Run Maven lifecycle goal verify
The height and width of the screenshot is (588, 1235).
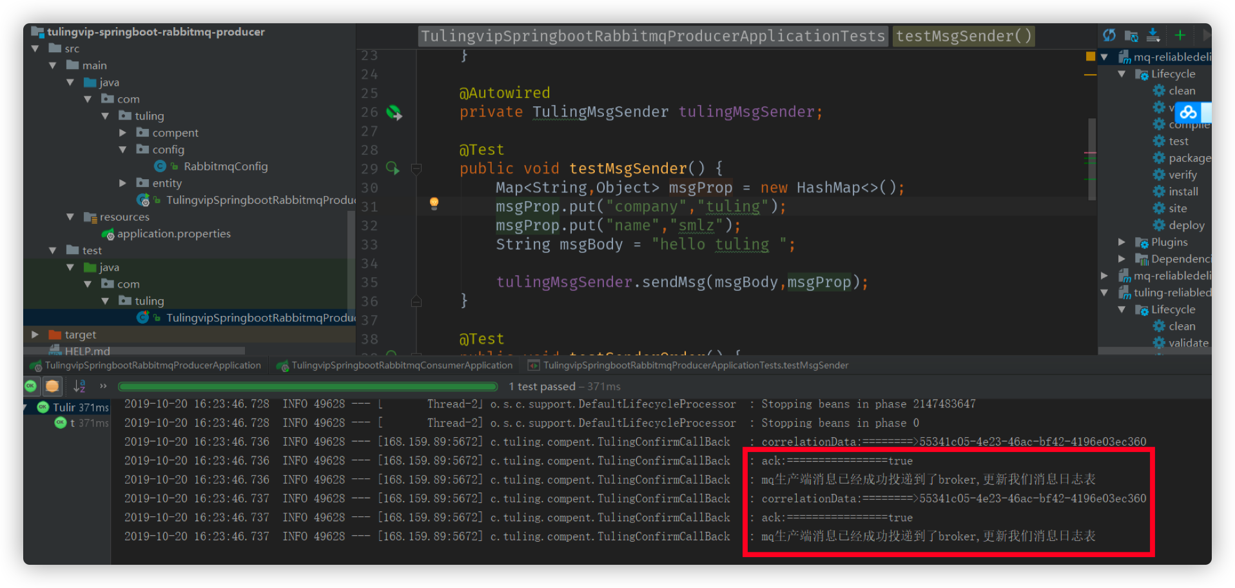click(x=1182, y=175)
